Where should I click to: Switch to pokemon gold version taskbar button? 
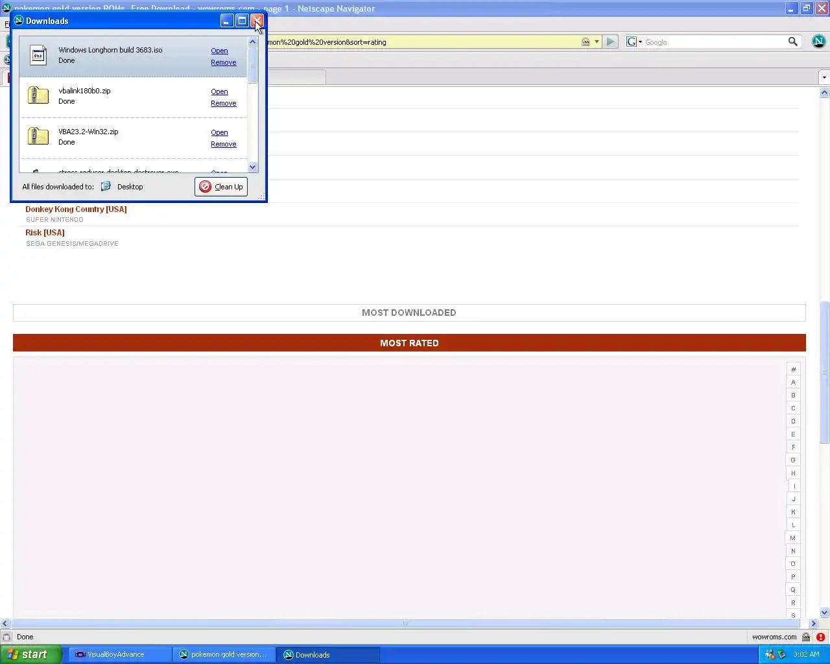(x=224, y=654)
